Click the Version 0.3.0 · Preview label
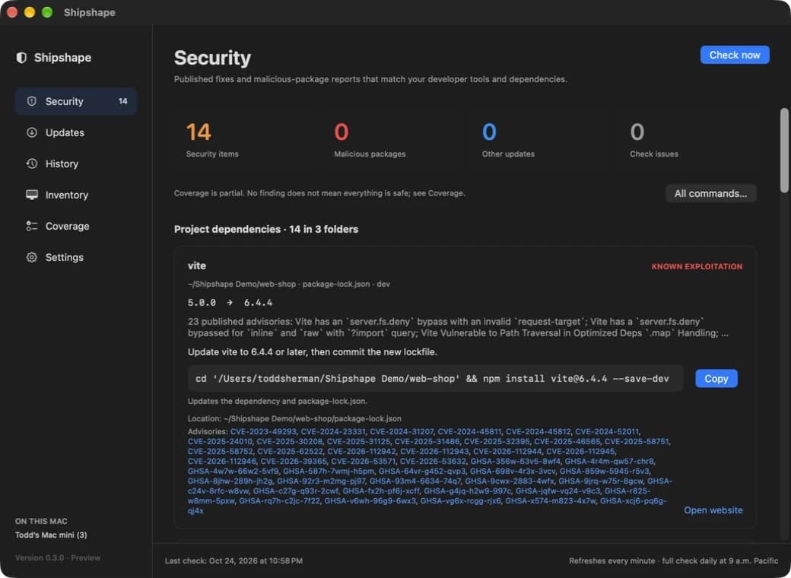 [x=58, y=557]
